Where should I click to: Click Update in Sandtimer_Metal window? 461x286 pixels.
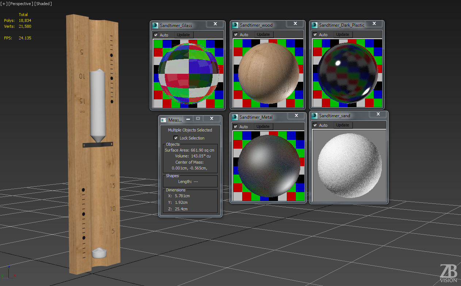tap(263, 126)
